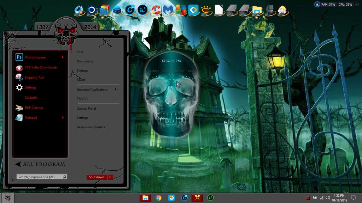Click the weather icon in the dock
The height and width of the screenshot is (203, 362).
coord(282,10)
